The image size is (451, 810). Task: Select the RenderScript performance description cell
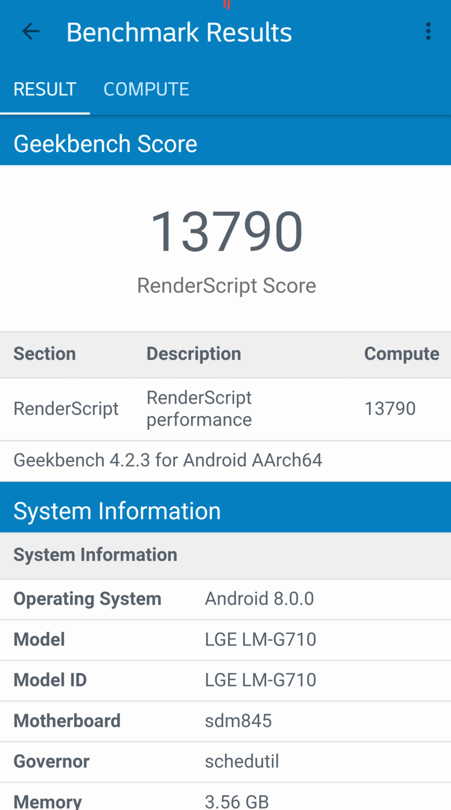click(199, 408)
